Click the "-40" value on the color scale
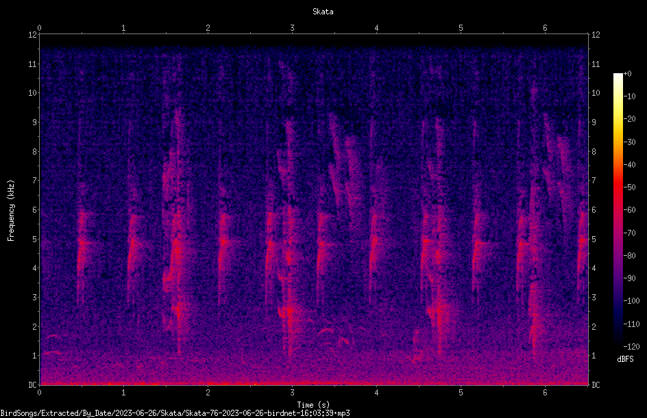 [x=630, y=165]
